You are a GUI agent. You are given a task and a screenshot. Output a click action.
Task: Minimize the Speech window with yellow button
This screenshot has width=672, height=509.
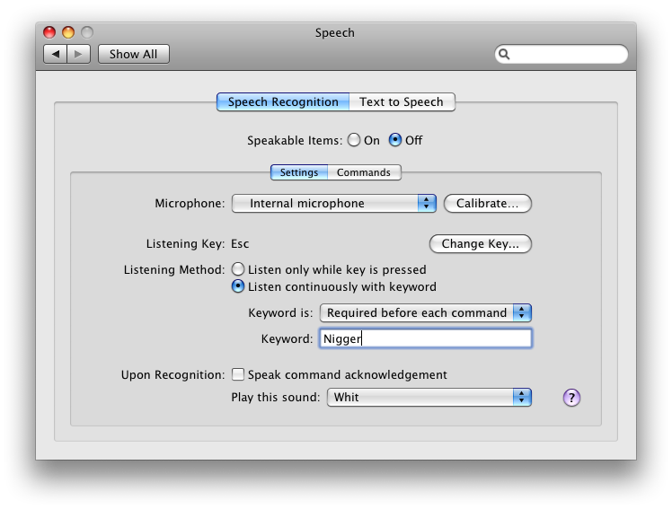69,33
